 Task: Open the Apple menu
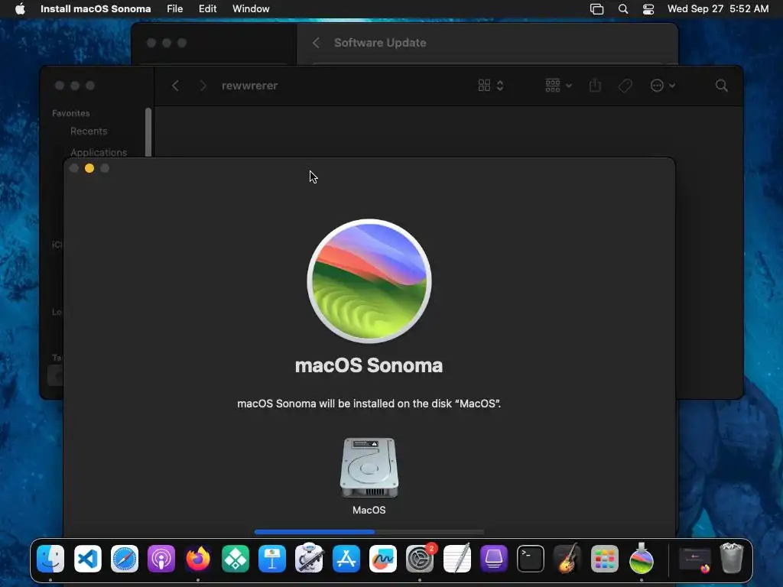20,8
